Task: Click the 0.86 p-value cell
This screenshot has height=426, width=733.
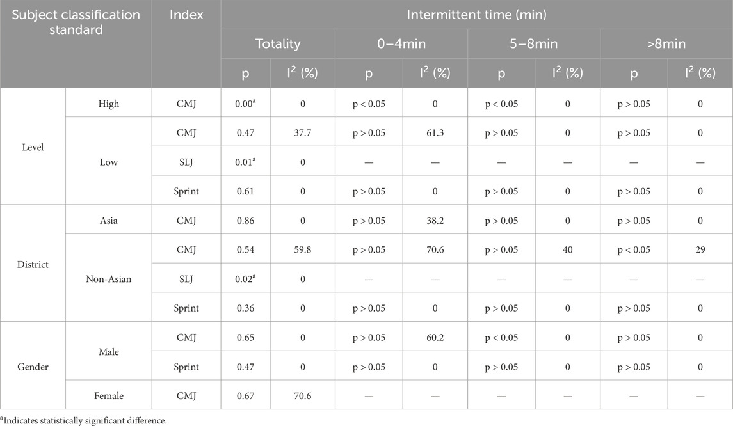Action: (246, 221)
